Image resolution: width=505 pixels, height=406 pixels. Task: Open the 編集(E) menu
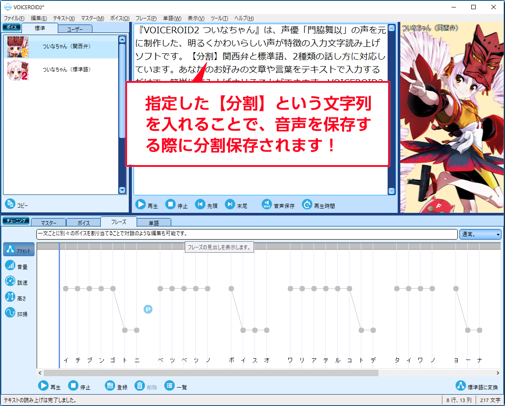[39, 18]
